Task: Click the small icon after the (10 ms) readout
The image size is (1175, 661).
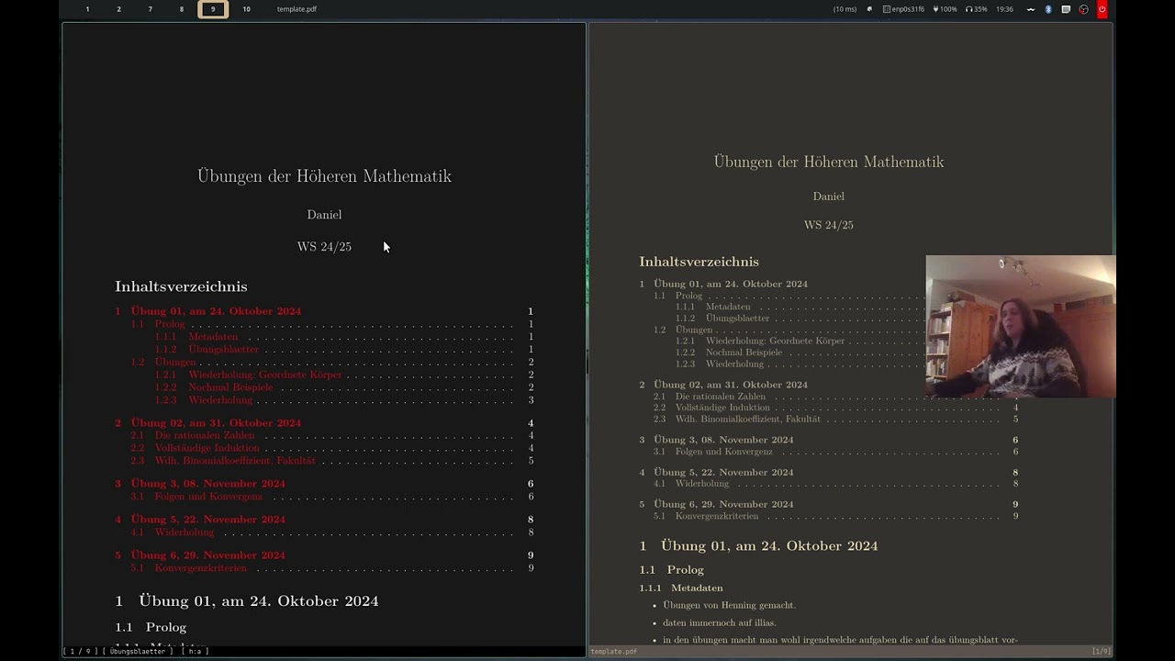Action: point(869,9)
